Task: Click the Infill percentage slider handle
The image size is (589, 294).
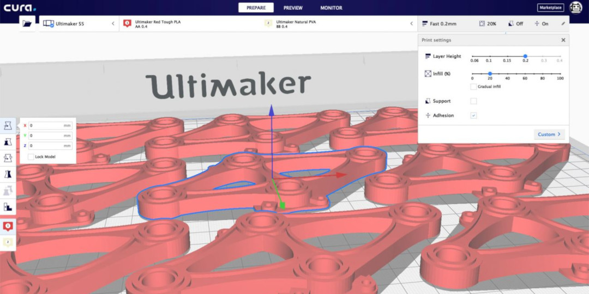Action: pyautogui.click(x=490, y=74)
